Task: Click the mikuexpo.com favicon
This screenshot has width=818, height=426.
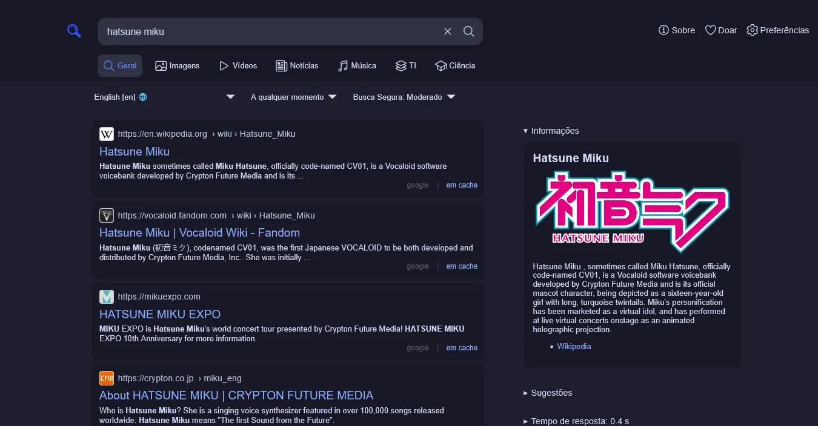Action: tap(107, 297)
